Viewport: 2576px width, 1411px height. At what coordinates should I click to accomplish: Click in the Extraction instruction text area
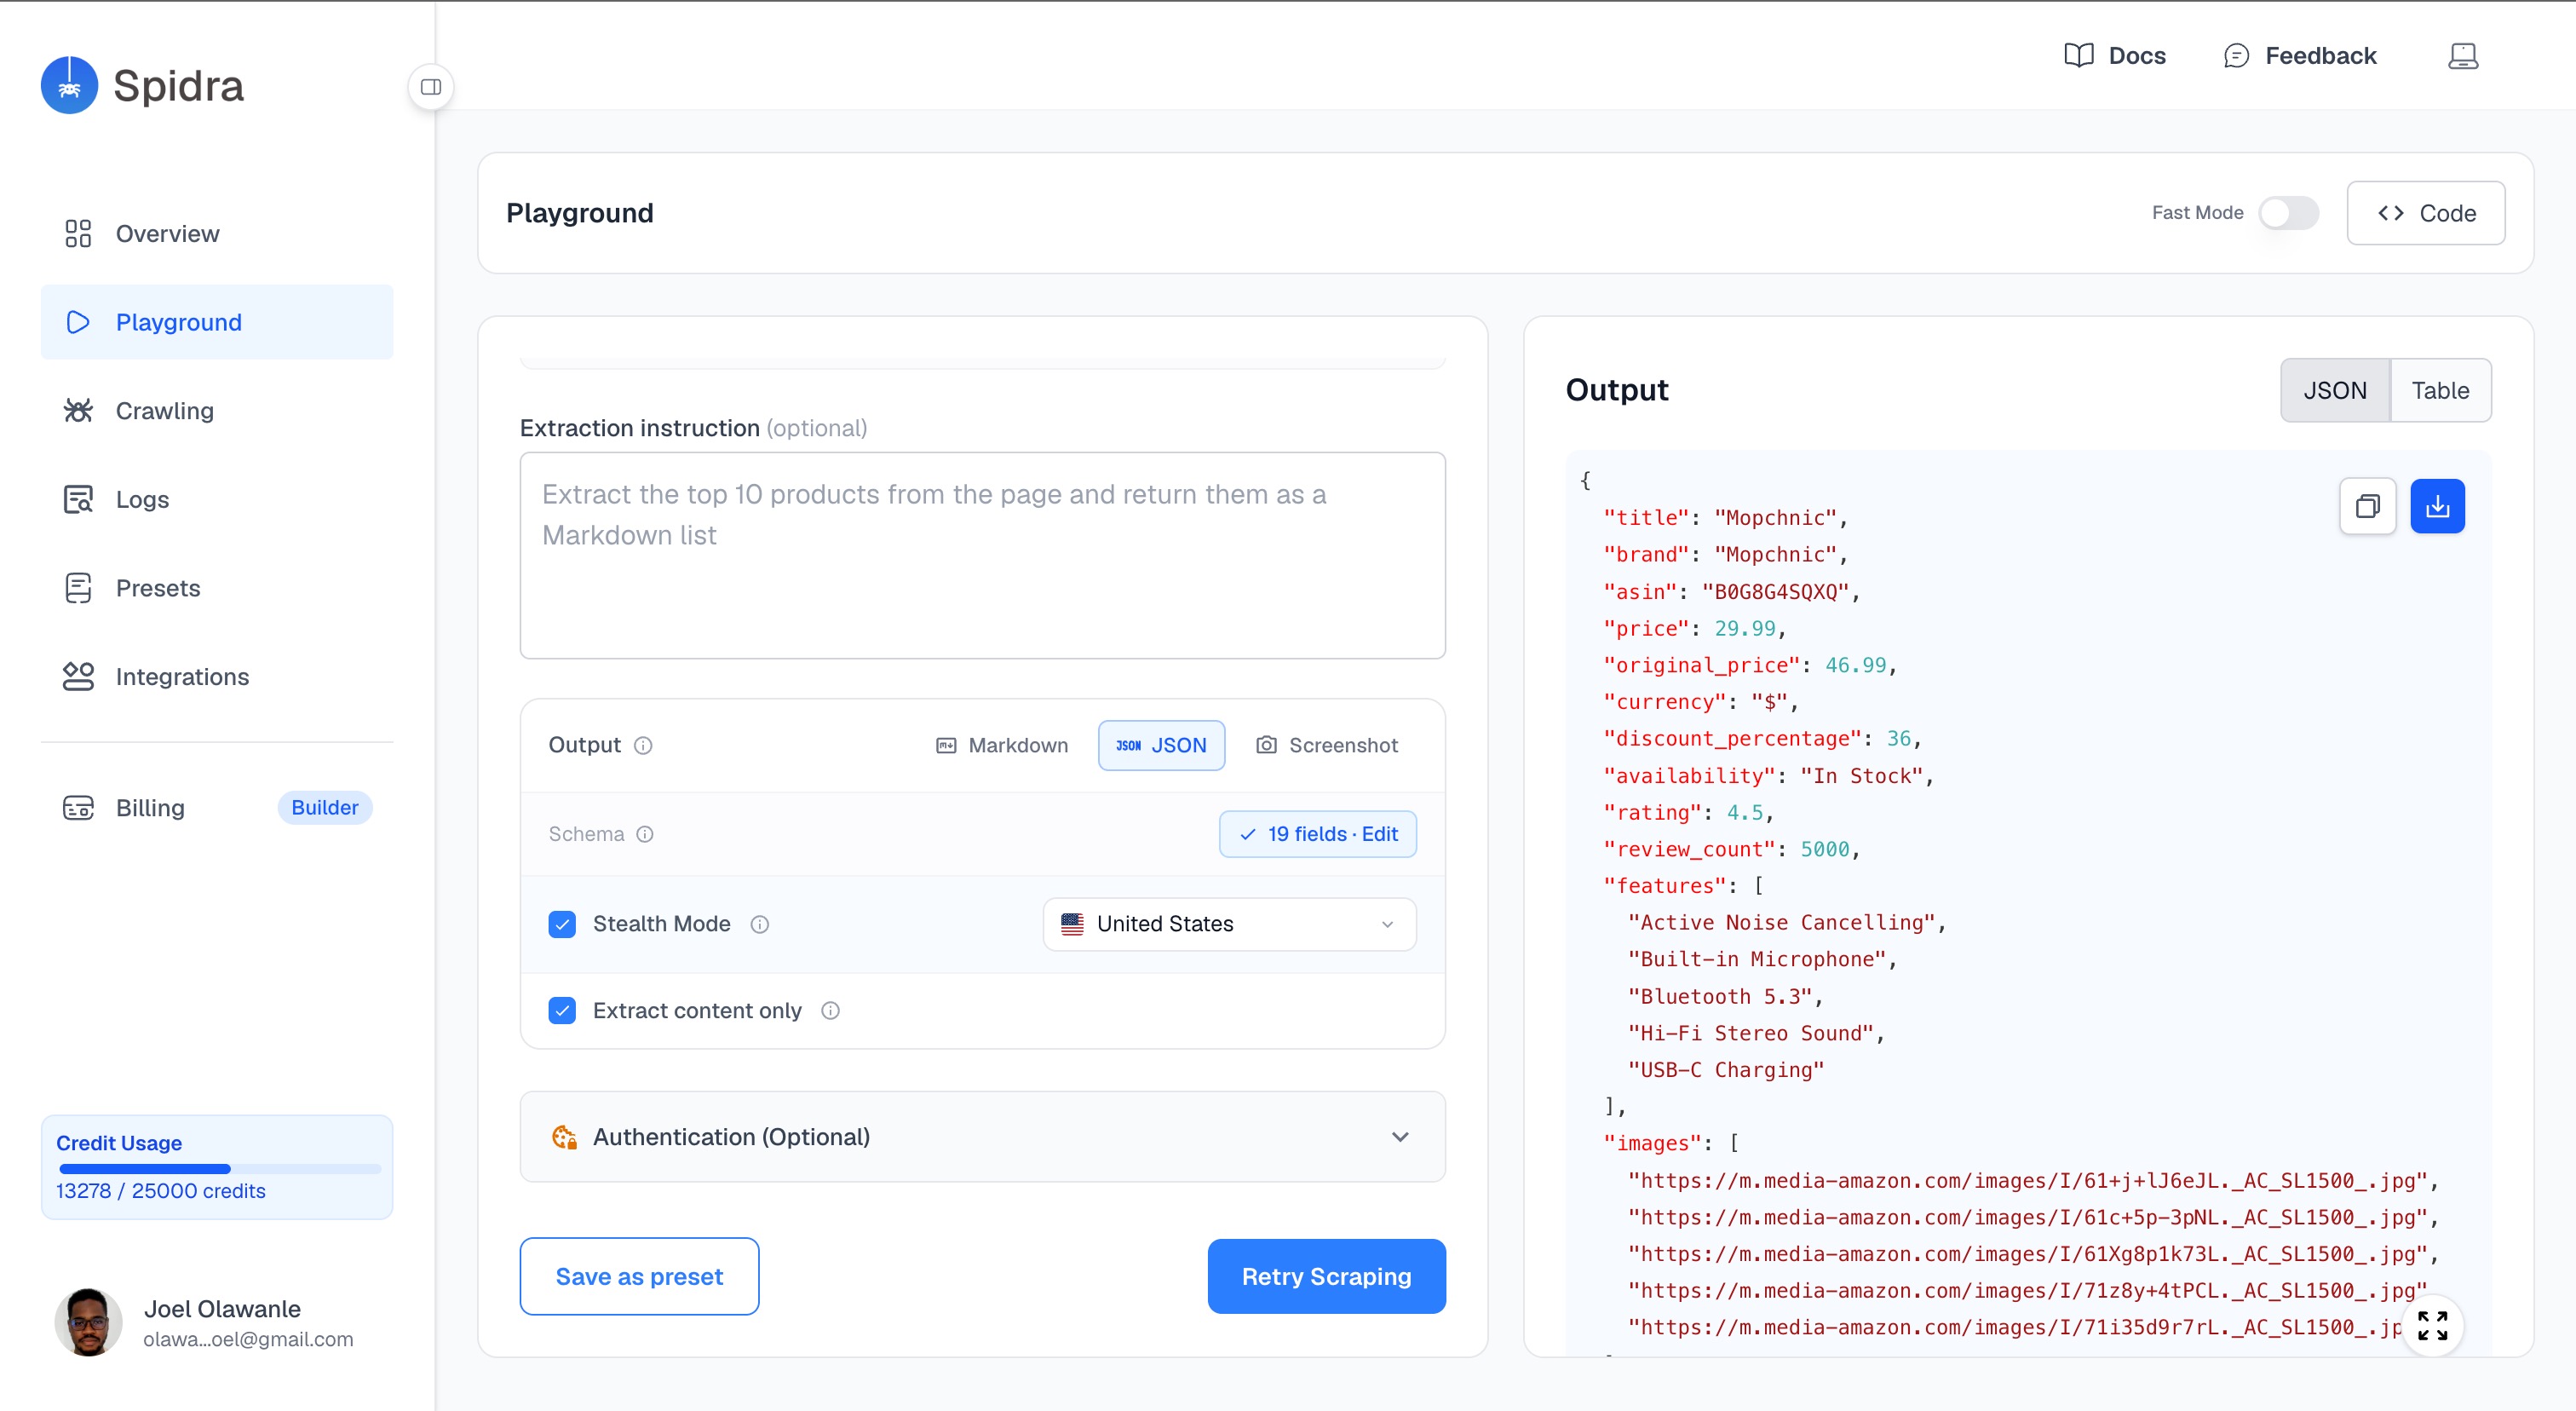pyautogui.click(x=982, y=555)
